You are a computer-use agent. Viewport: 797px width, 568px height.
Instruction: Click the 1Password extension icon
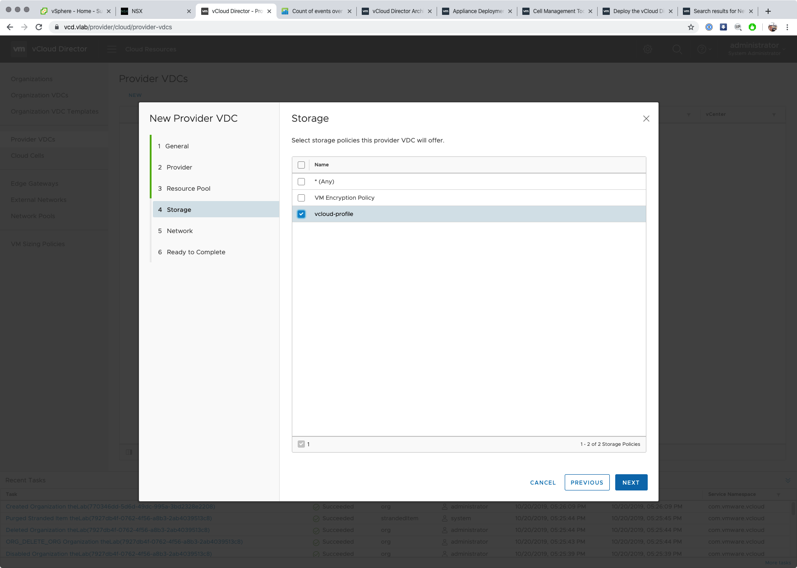[709, 27]
